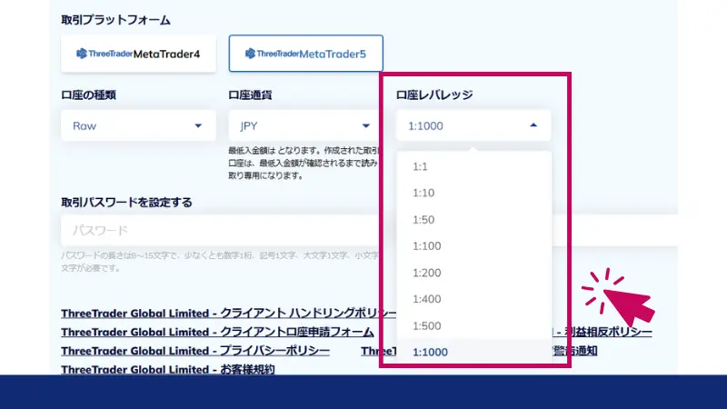
Task: Select the ThreeTrader MetaTrader5 platform
Action: (305, 54)
